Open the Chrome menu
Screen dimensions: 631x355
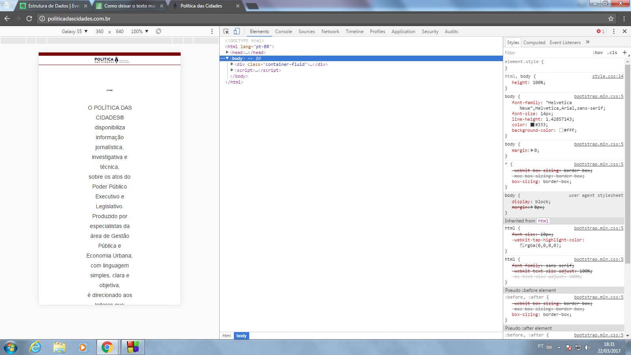(624, 19)
